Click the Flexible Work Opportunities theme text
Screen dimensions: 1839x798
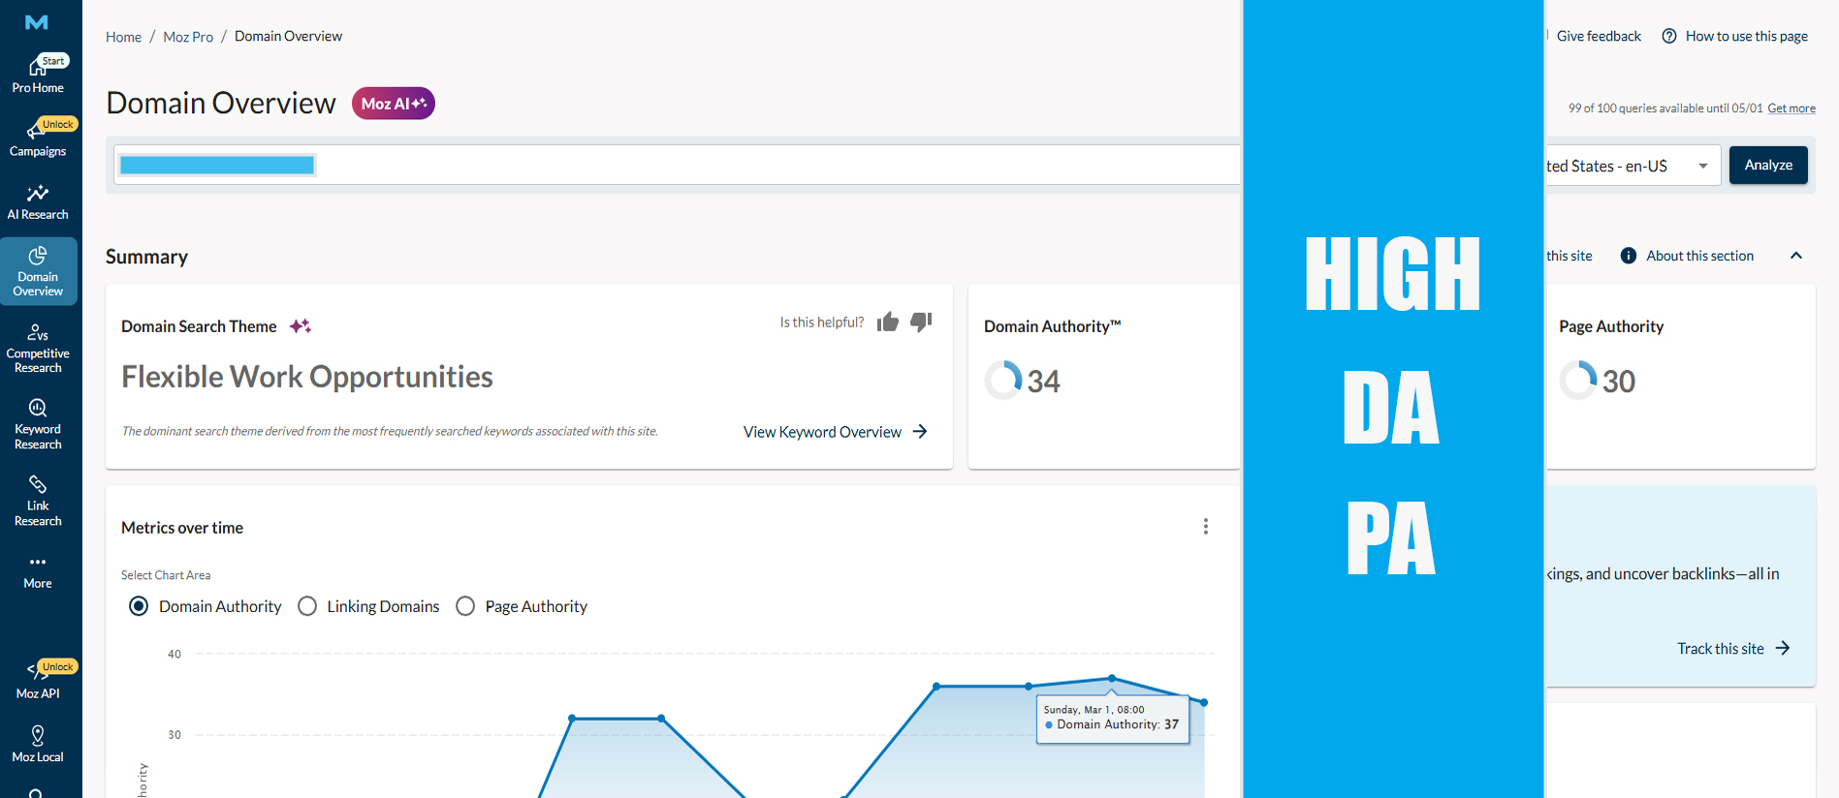[x=307, y=377]
